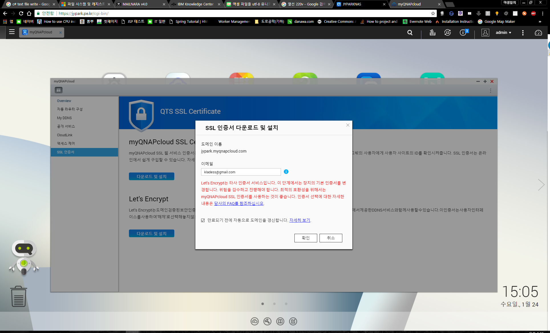The height and width of the screenshot is (333, 550).
Task: Open Google Map Maker bookmark
Action: tap(496, 22)
